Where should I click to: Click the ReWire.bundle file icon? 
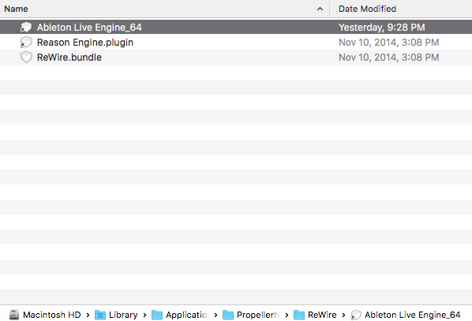26,57
